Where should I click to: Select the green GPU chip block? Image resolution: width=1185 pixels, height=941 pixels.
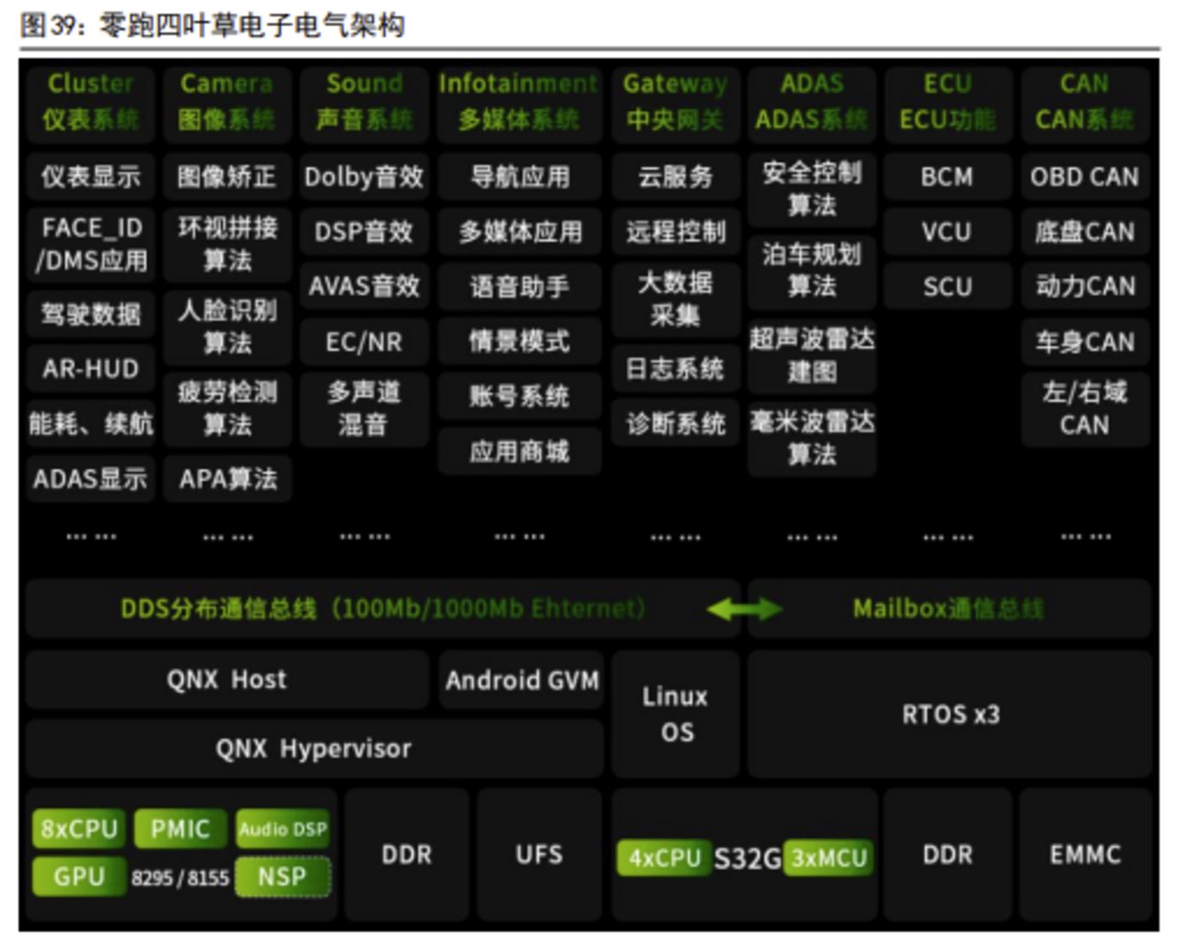[79, 876]
